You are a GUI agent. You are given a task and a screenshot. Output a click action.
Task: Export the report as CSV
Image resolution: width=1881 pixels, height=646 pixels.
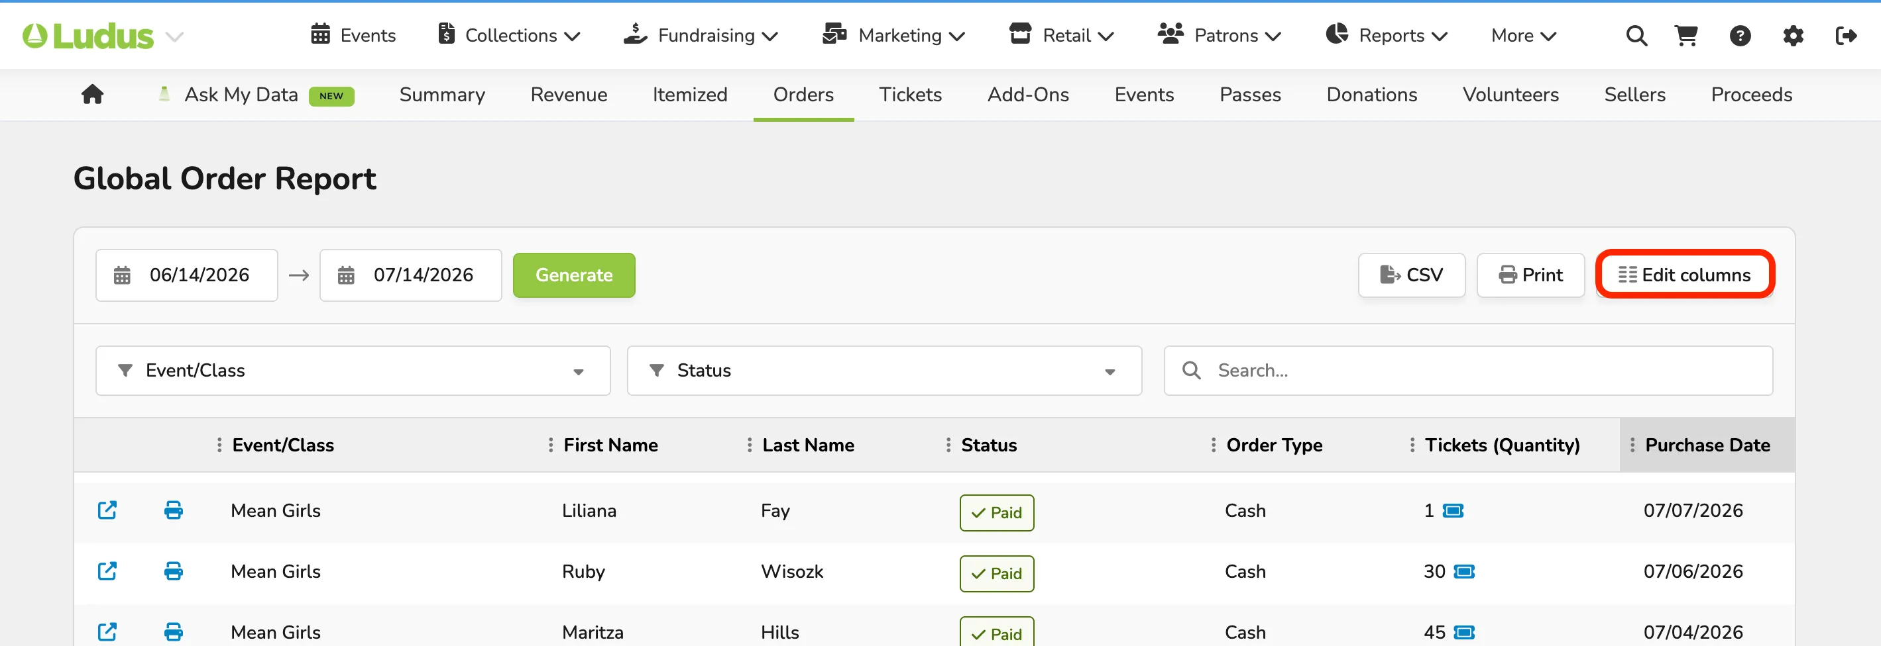1412,275
